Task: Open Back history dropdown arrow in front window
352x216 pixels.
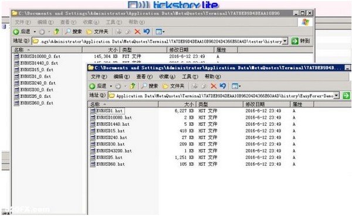Action: tap(111, 86)
